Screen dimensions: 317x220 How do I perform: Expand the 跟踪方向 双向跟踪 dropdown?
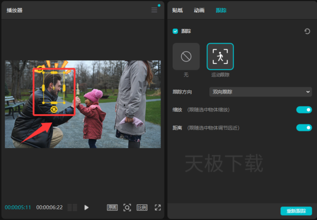(260, 92)
